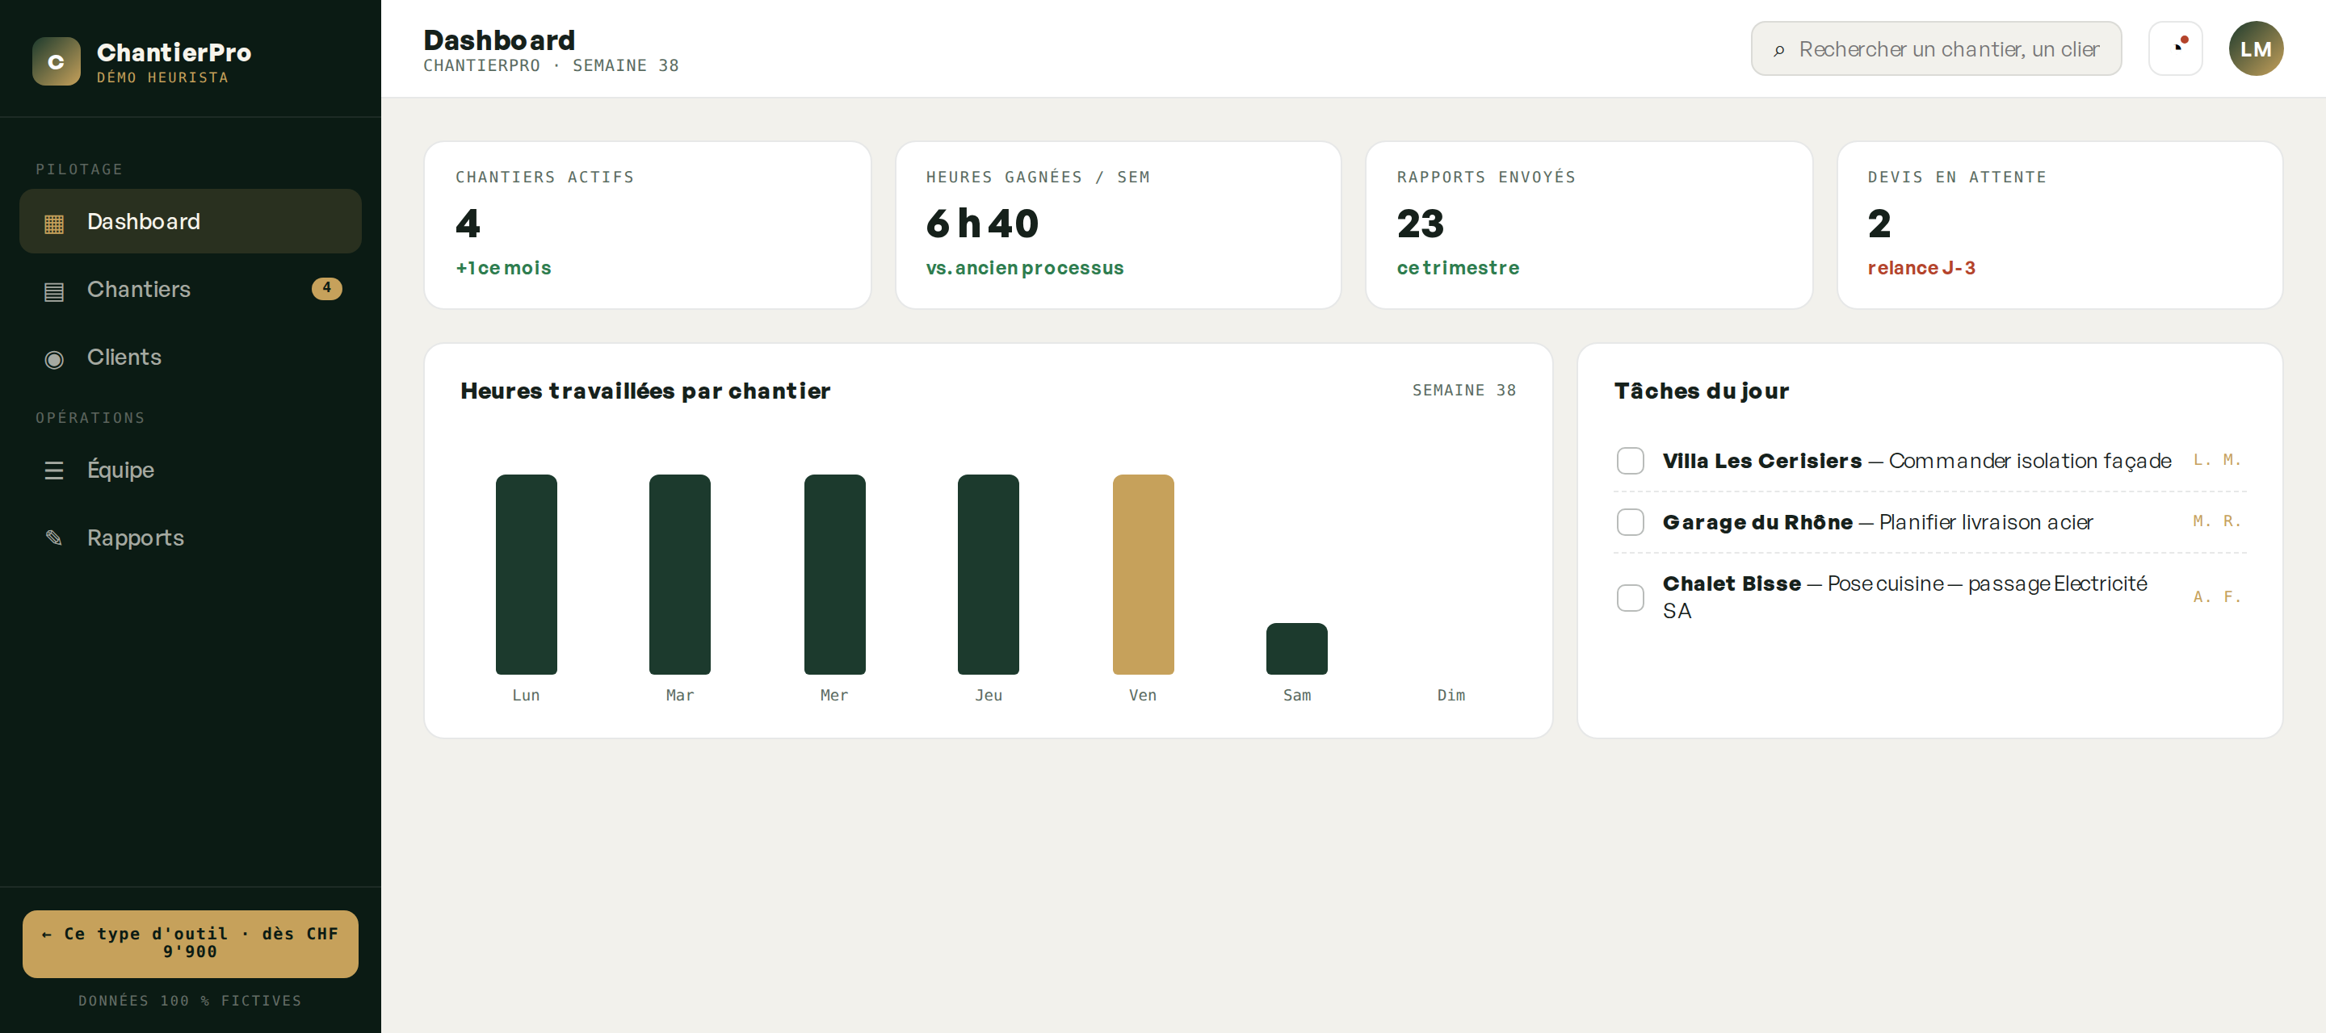2326x1033 pixels.
Task: Click the 'L. M.' assignee initials
Action: click(x=2218, y=460)
